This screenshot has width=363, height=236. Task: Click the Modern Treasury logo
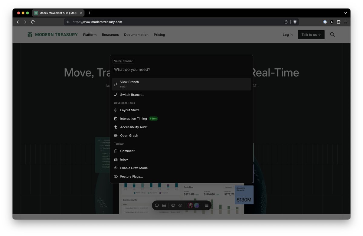[x=53, y=35]
